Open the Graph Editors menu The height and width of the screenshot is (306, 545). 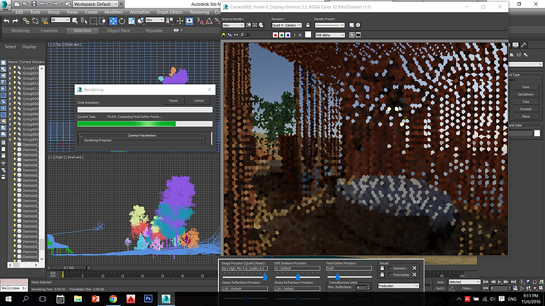click(x=170, y=12)
